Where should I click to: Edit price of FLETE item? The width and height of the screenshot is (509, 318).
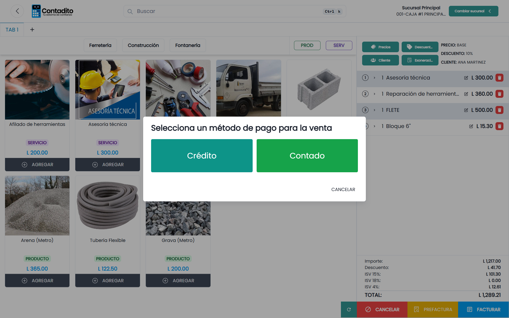tap(466, 110)
